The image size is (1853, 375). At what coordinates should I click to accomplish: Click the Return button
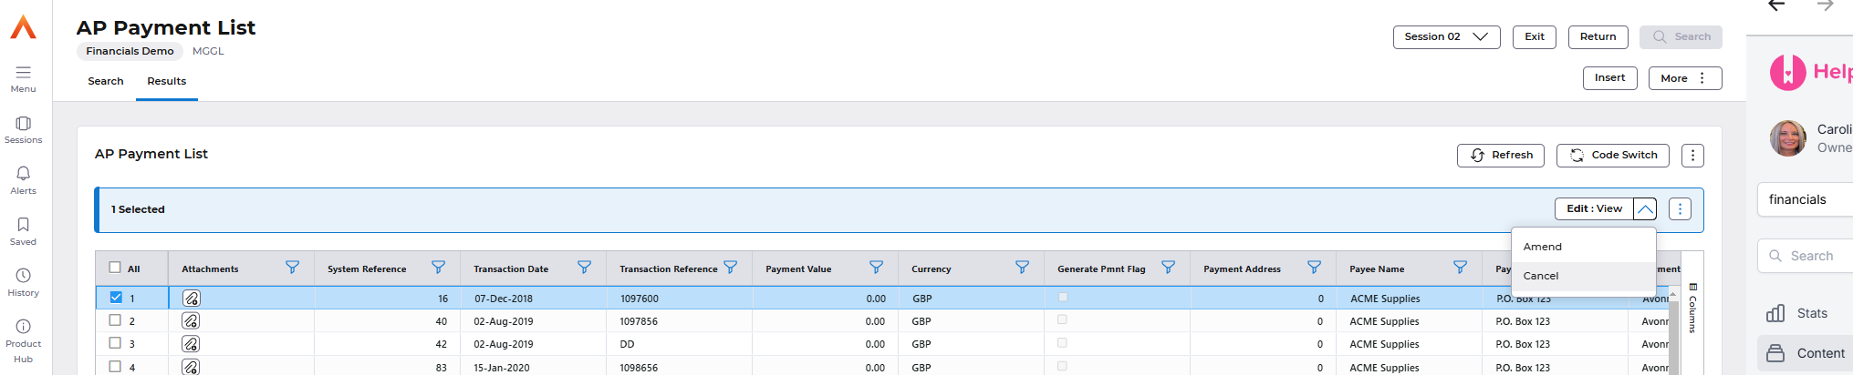pyautogui.click(x=1598, y=37)
